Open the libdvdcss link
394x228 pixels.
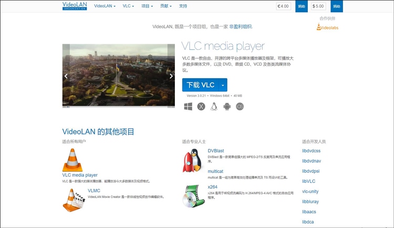pyautogui.click(x=312, y=151)
